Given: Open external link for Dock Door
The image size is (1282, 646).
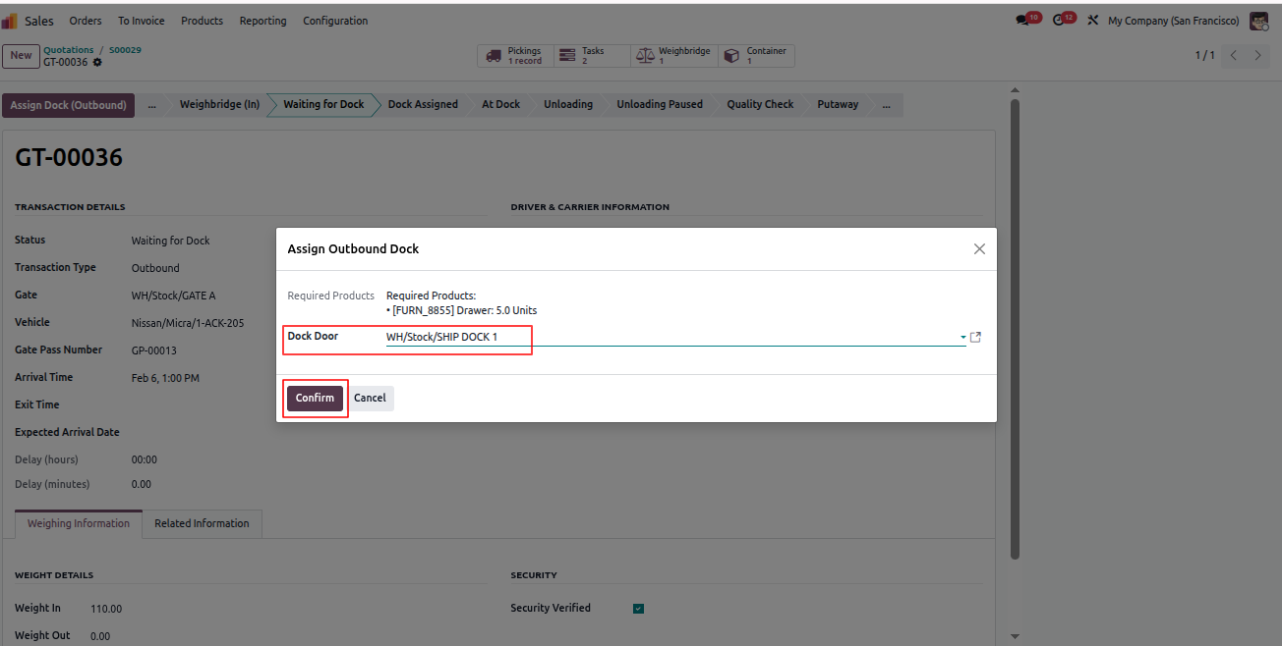Looking at the screenshot, I should [x=975, y=337].
